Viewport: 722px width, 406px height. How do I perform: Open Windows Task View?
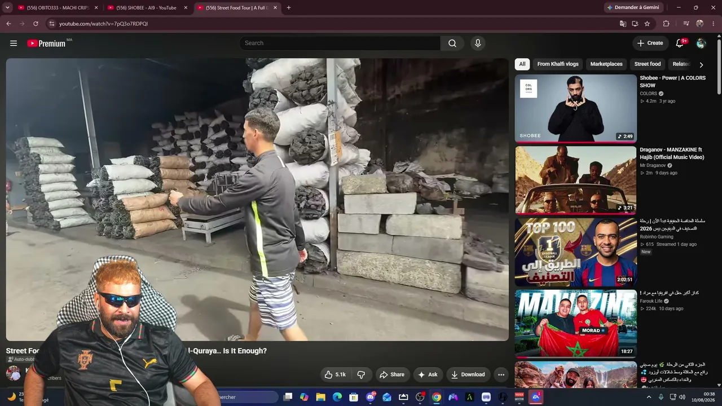click(288, 397)
